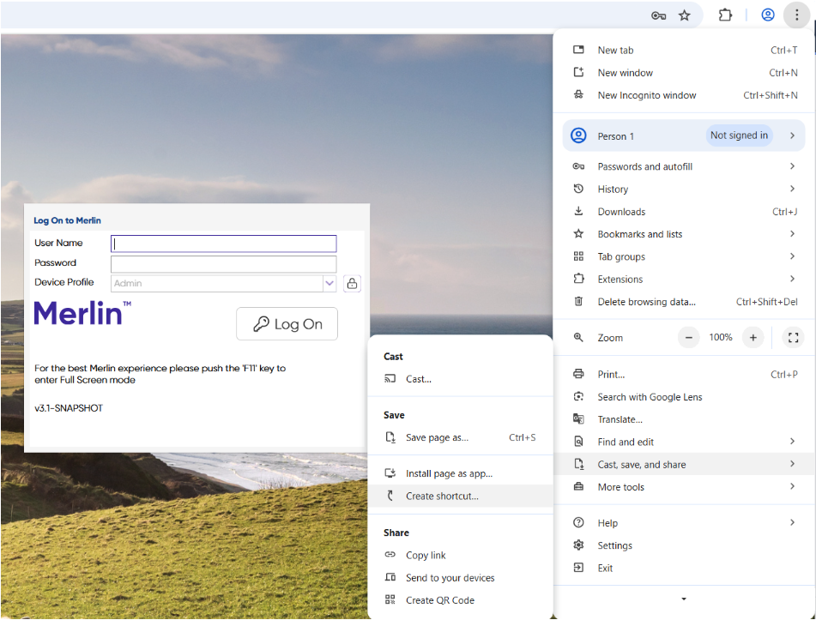
Task: Open Downloads from the menu
Action: click(684, 212)
